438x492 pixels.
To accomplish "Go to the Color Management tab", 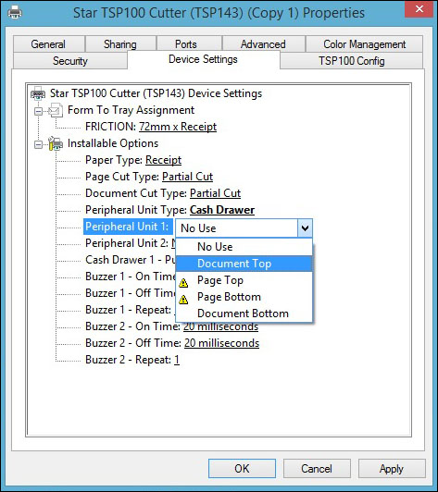I will [x=365, y=44].
